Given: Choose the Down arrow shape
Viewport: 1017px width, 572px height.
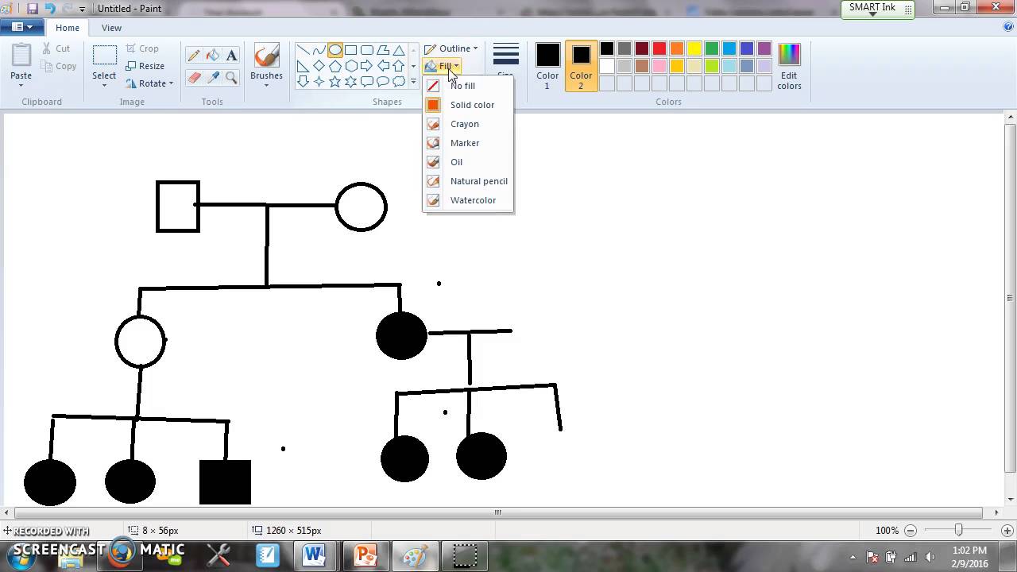Looking at the screenshot, I should pyautogui.click(x=303, y=81).
